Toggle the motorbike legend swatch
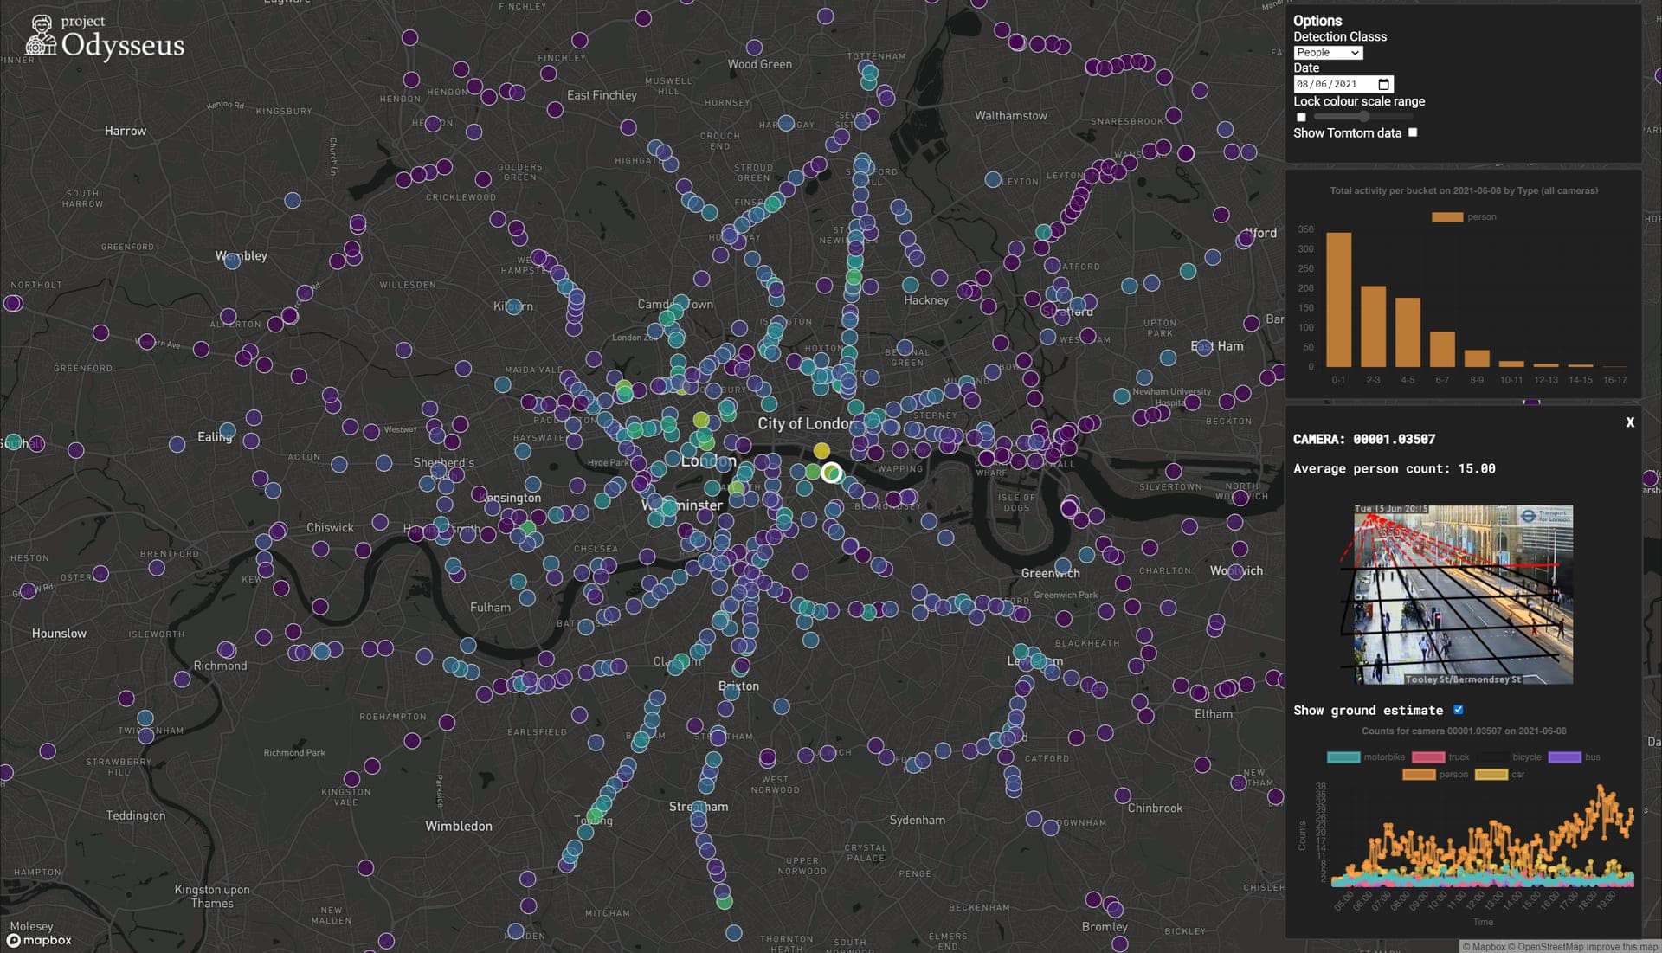Screen dimensions: 1662x953 (x=1343, y=757)
